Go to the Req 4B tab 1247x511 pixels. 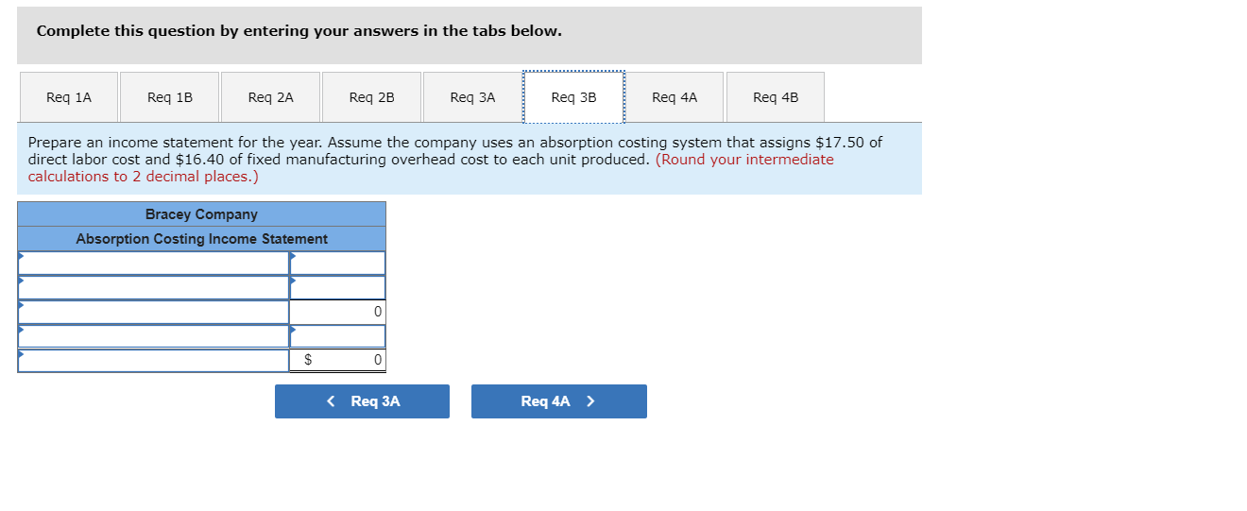(x=776, y=97)
